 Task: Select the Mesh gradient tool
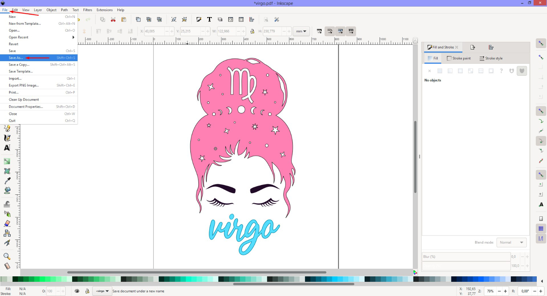coord(7,171)
